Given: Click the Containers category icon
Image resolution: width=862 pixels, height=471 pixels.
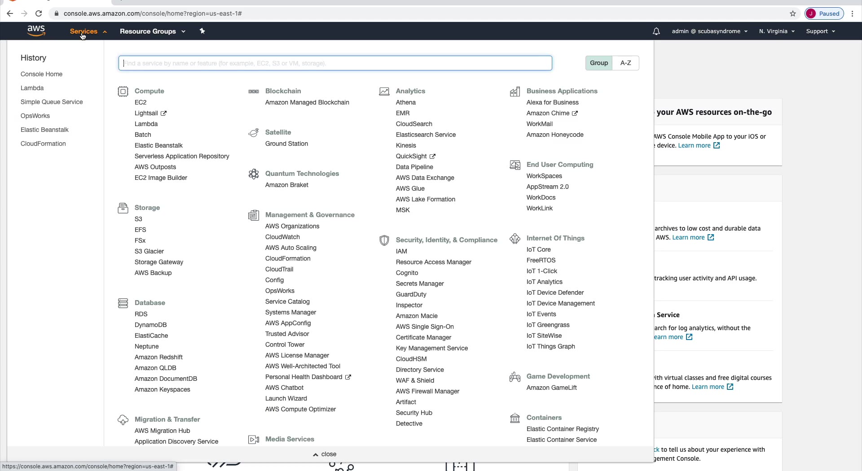Looking at the screenshot, I should click(x=515, y=418).
